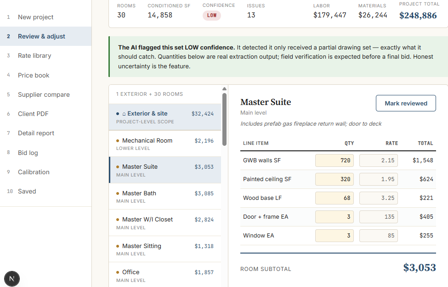Viewport: 448px width, 287px height.
Task: Click the materials value $26,244
Action: click(x=373, y=15)
